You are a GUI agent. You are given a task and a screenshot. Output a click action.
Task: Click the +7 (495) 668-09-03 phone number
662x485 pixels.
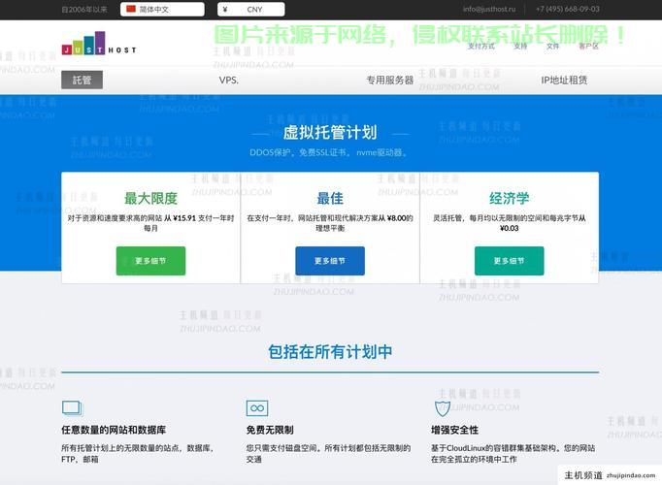(x=568, y=9)
